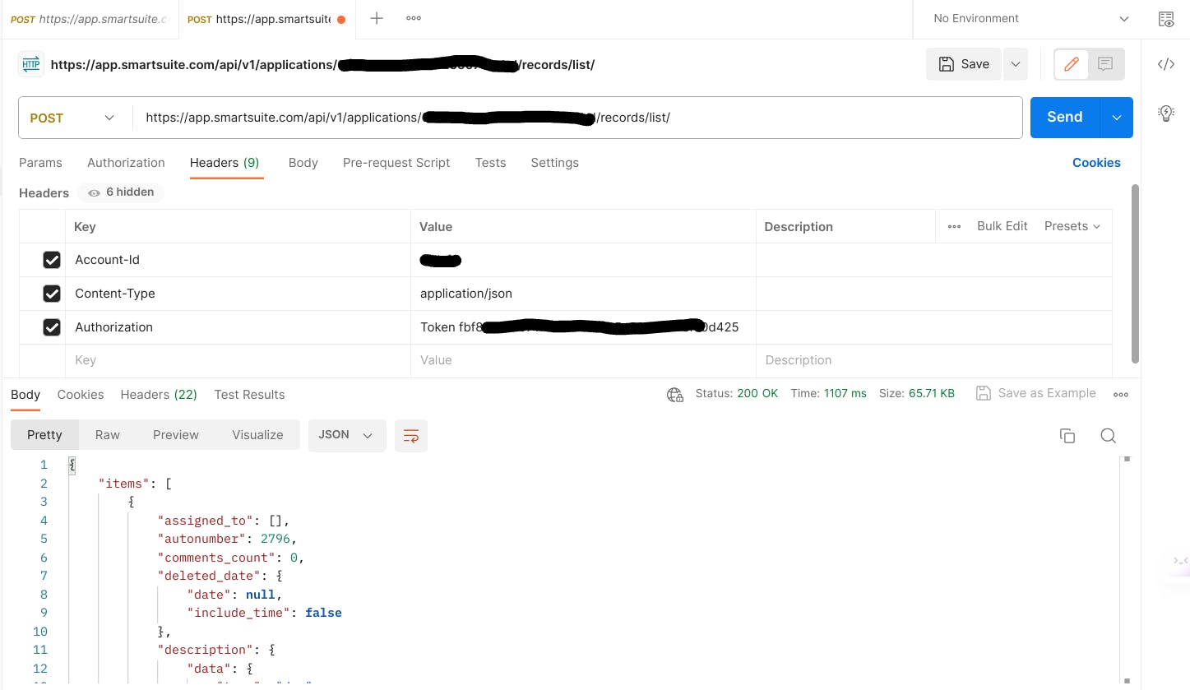
Task: Open the Cookies link
Action: 1096,163
